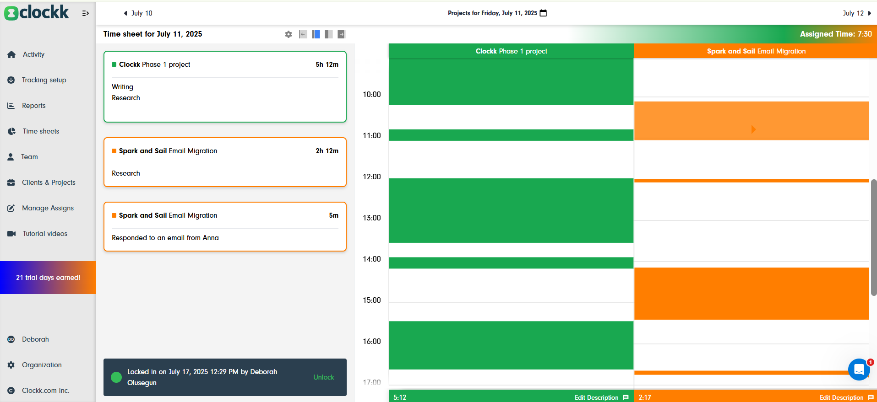Select large orange block at 15:00
Screen dimensions: 877x402
[x=752, y=294]
